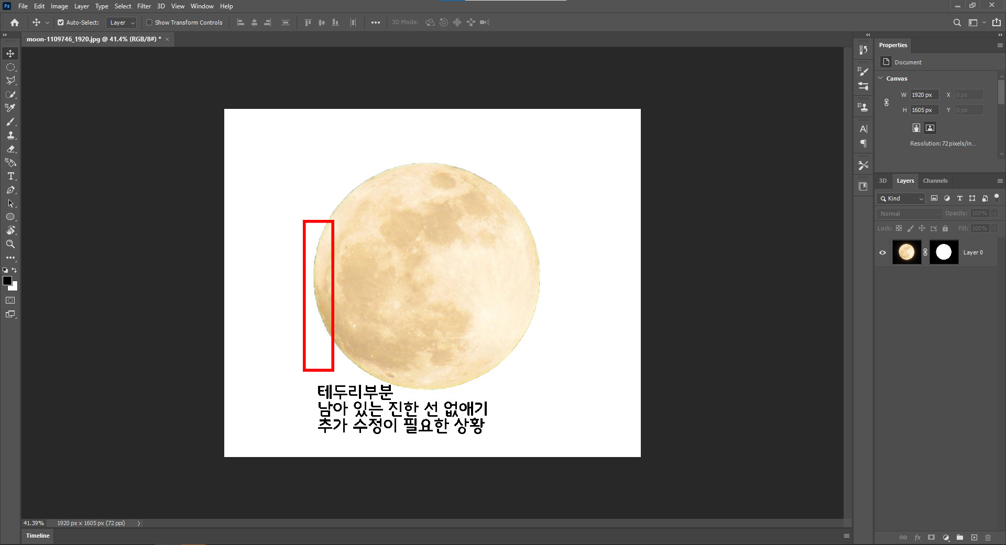The image size is (1006, 545).
Task: Open the Brush Settings panel icon
Action: 863,71
